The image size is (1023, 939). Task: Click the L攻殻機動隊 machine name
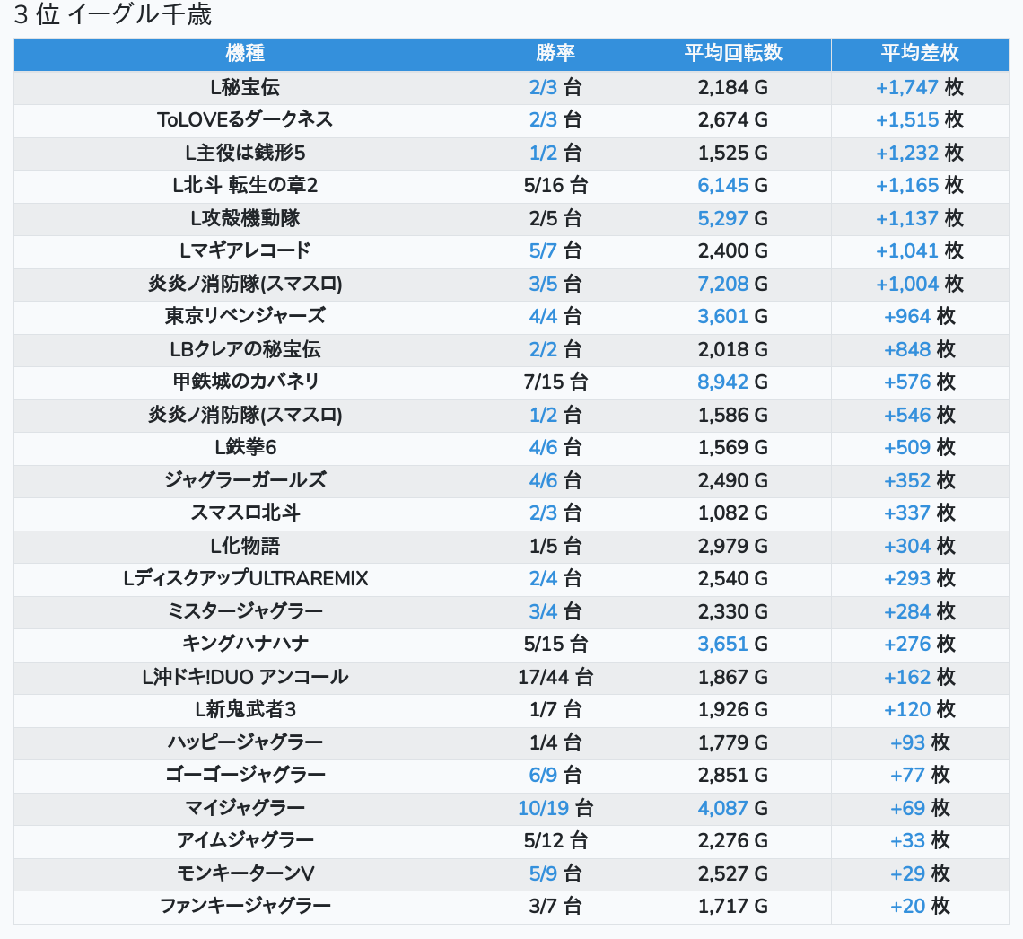(245, 218)
